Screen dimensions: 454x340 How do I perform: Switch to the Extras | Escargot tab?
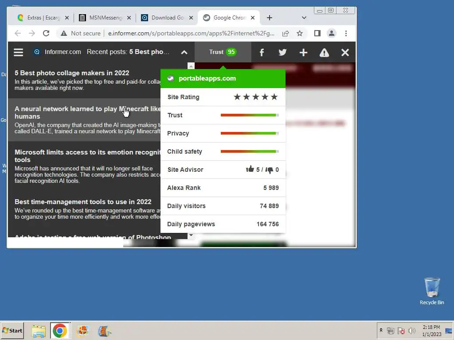coord(43,18)
